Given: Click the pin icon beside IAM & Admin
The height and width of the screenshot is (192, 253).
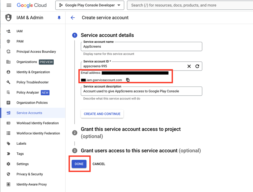Looking at the screenshot, I should click(x=59, y=18).
